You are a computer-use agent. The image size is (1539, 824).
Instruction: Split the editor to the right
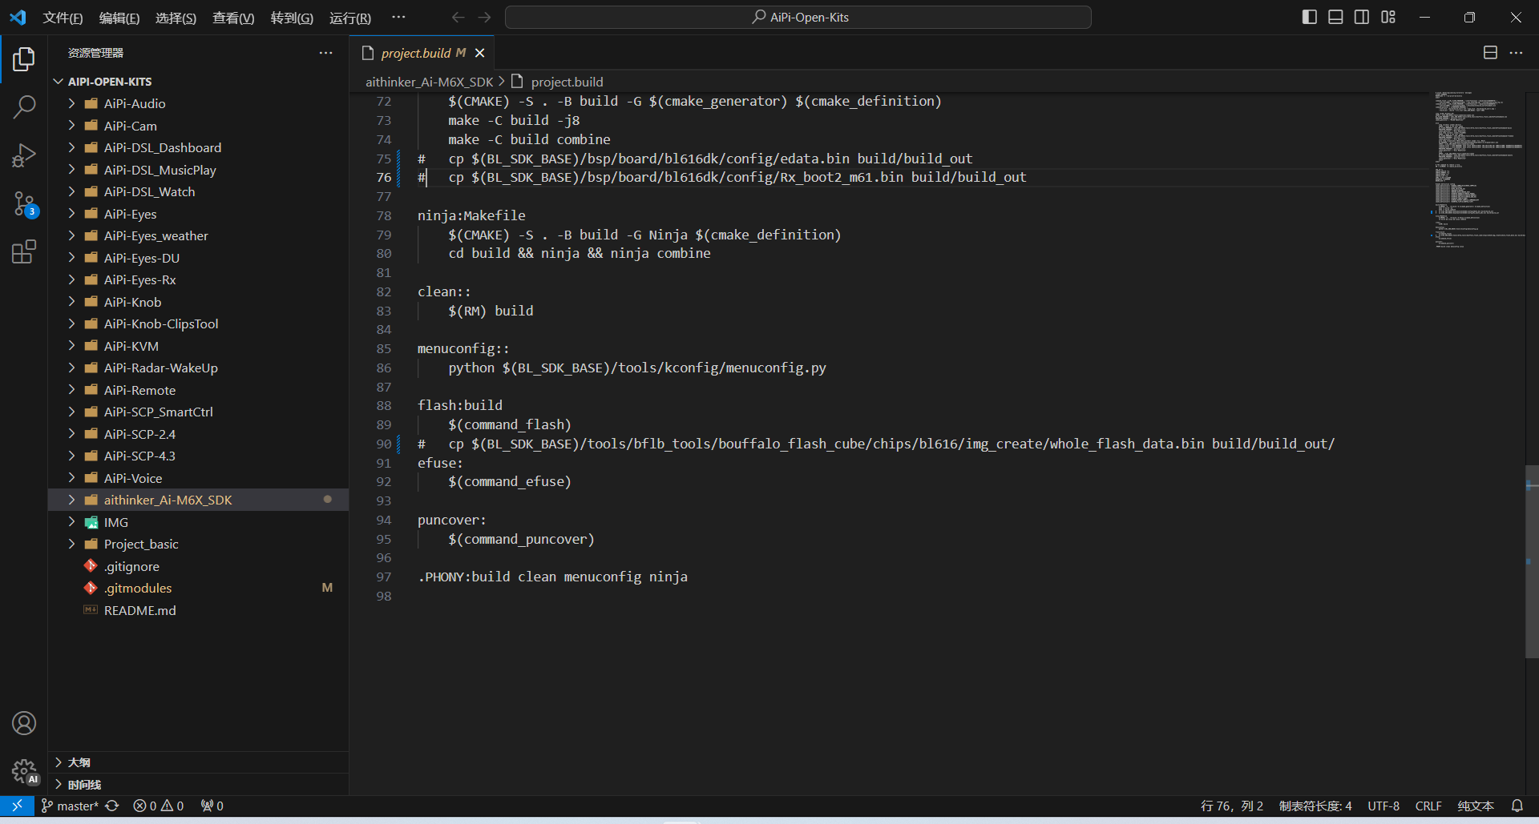tap(1490, 53)
